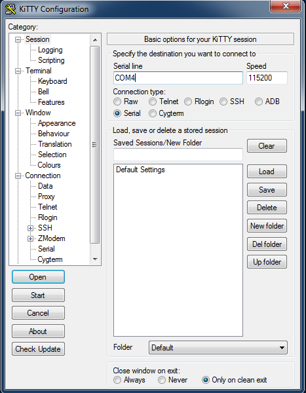
Task: Focus the Saved Sessions/New Folder text box
Action: click(178, 155)
